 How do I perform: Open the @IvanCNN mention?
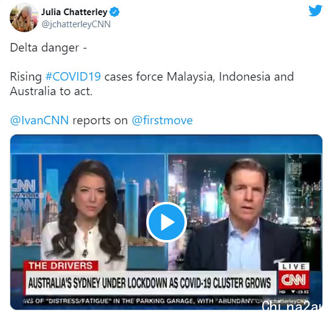pyautogui.click(x=39, y=120)
